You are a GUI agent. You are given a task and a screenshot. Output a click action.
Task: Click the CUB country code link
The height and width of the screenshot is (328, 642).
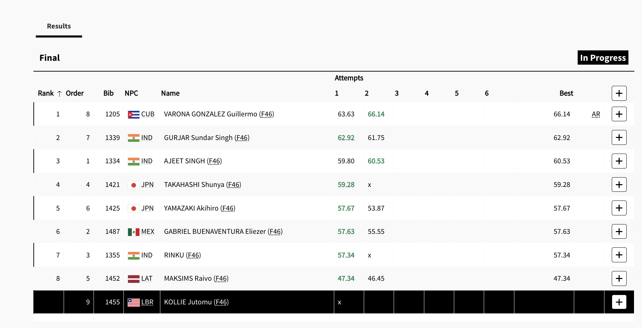pyautogui.click(x=148, y=114)
